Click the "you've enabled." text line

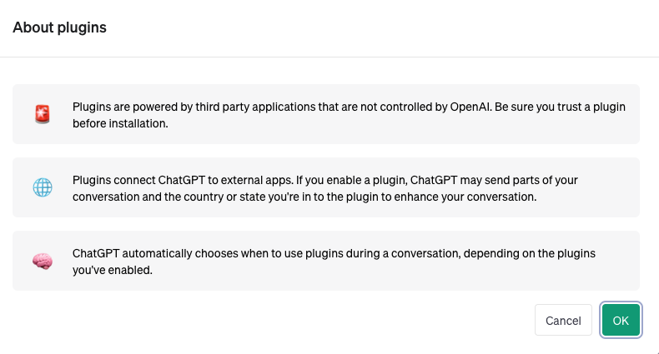coord(113,270)
